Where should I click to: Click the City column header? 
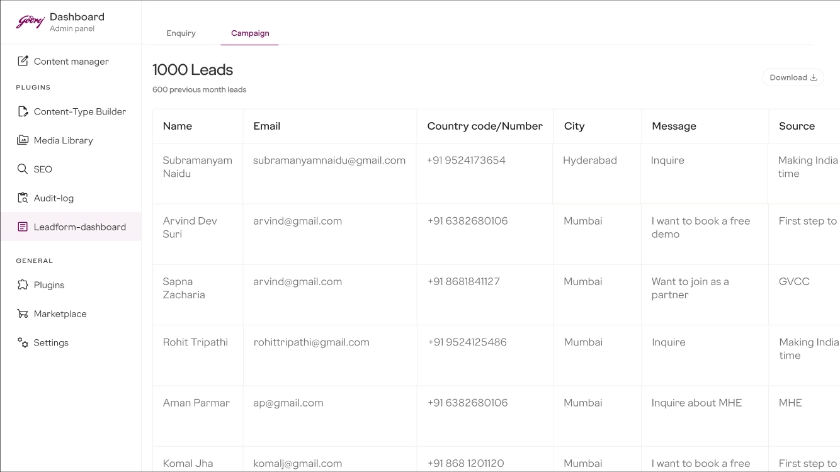[574, 126]
